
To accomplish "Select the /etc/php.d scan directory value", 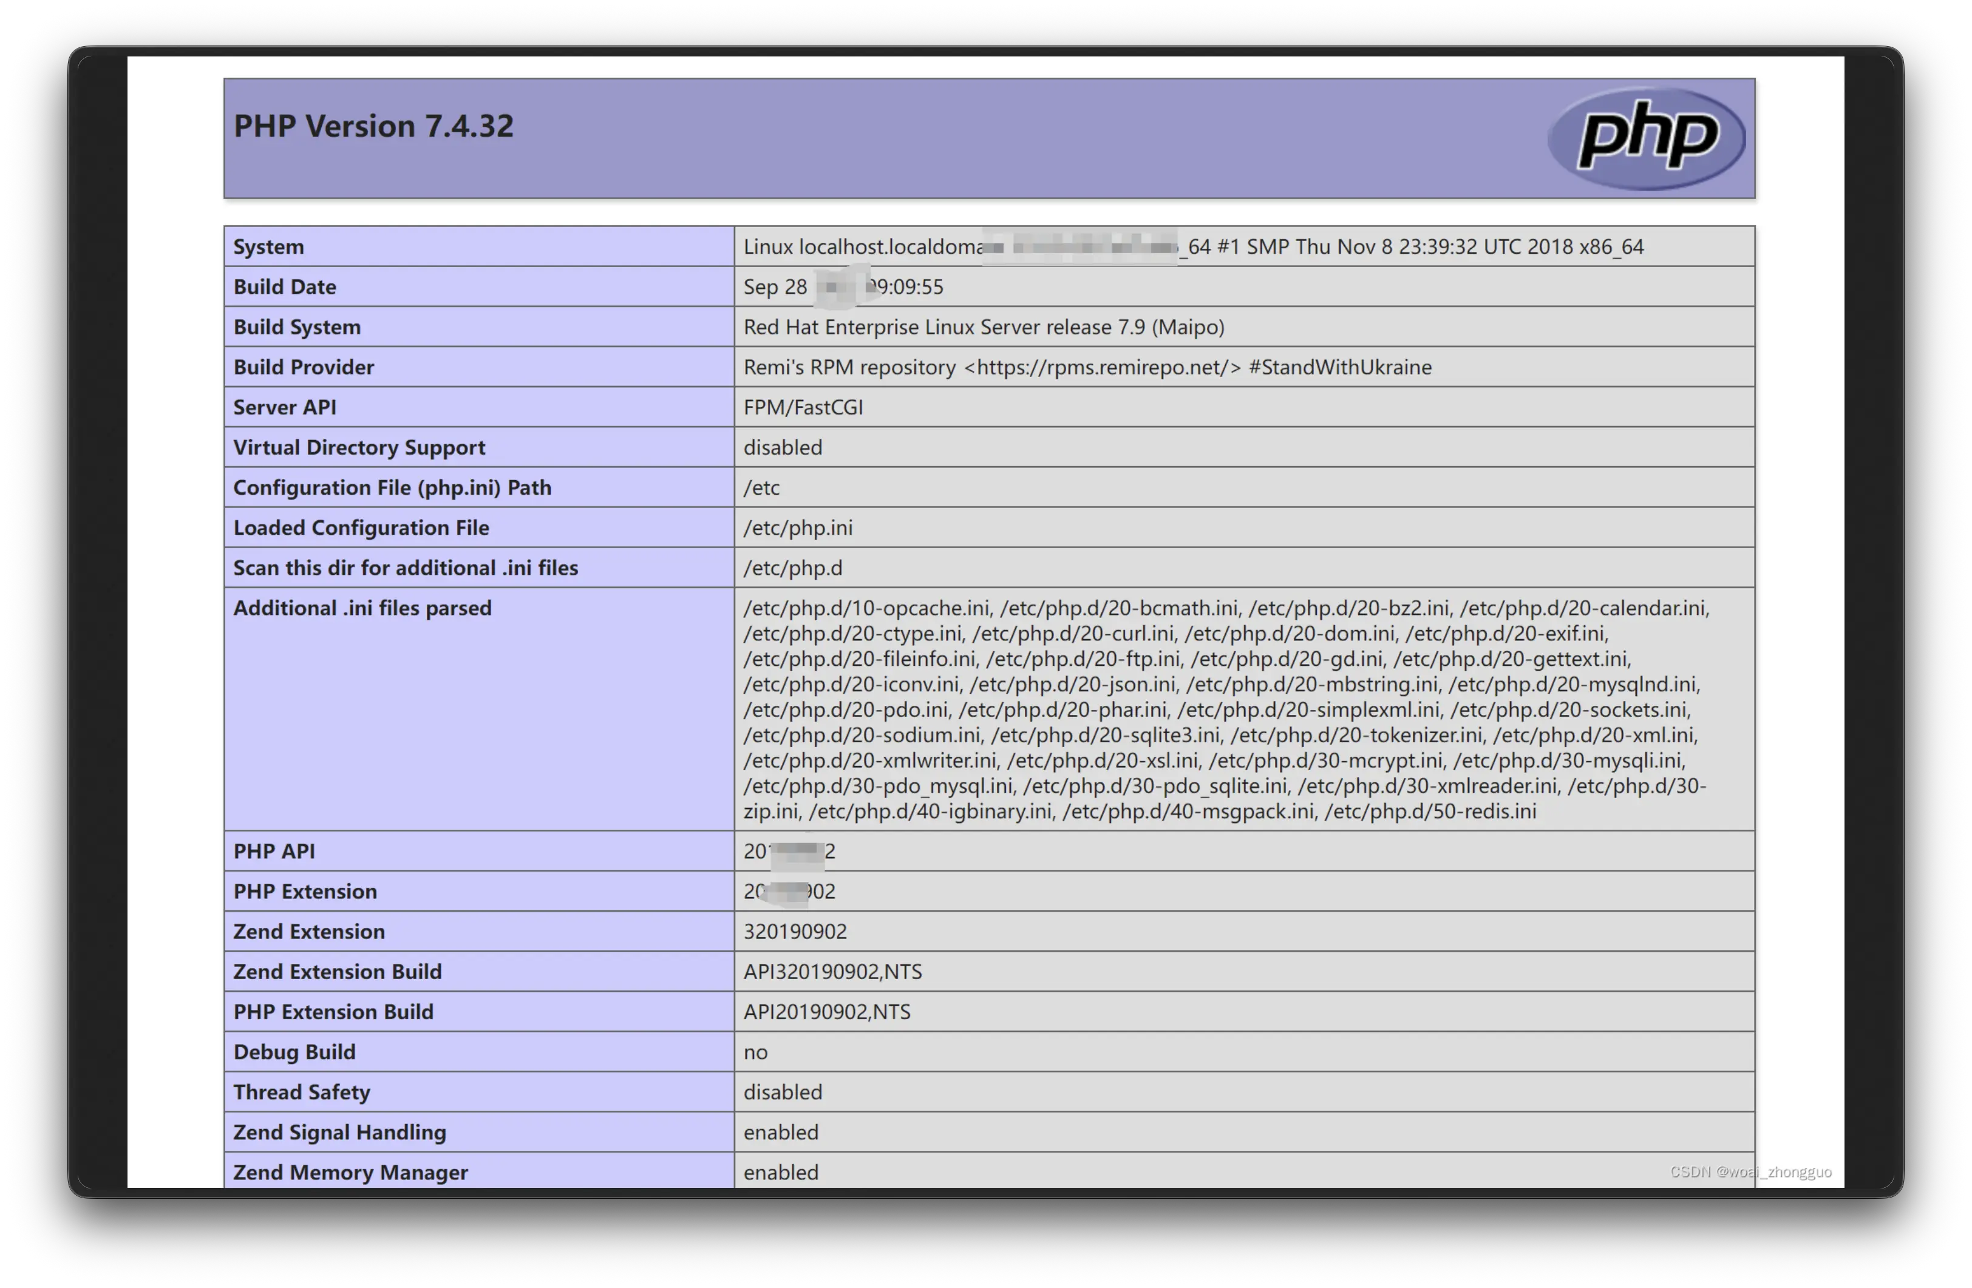I will tap(792, 568).
